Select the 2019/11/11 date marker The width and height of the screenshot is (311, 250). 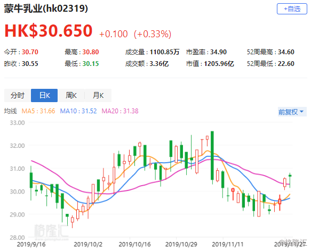click(x=228, y=245)
